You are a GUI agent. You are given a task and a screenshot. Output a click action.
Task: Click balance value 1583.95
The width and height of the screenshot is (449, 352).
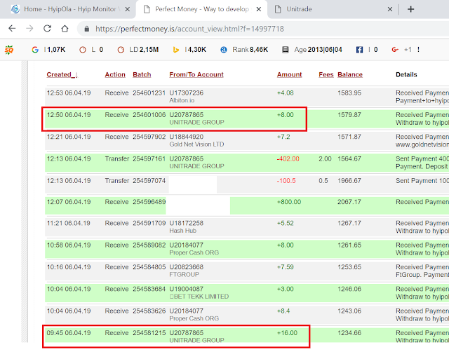coord(349,93)
